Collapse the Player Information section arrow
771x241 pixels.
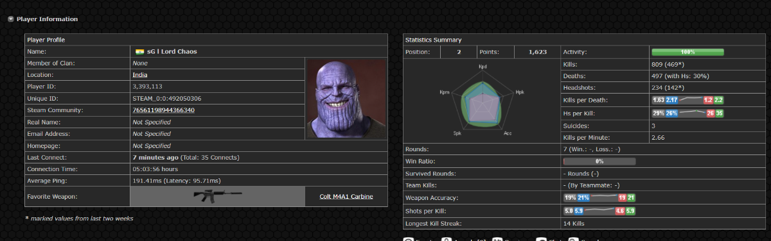(x=11, y=19)
